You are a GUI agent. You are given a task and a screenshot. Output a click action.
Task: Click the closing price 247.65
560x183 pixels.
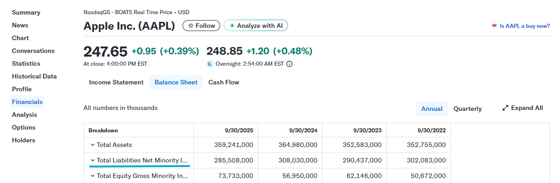point(105,51)
